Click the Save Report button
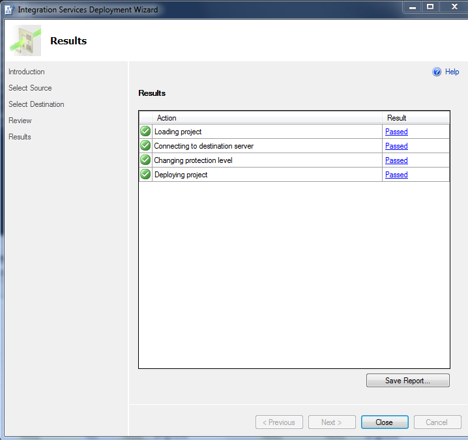The image size is (468, 440). pyautogui.click(x=408, y=381)
